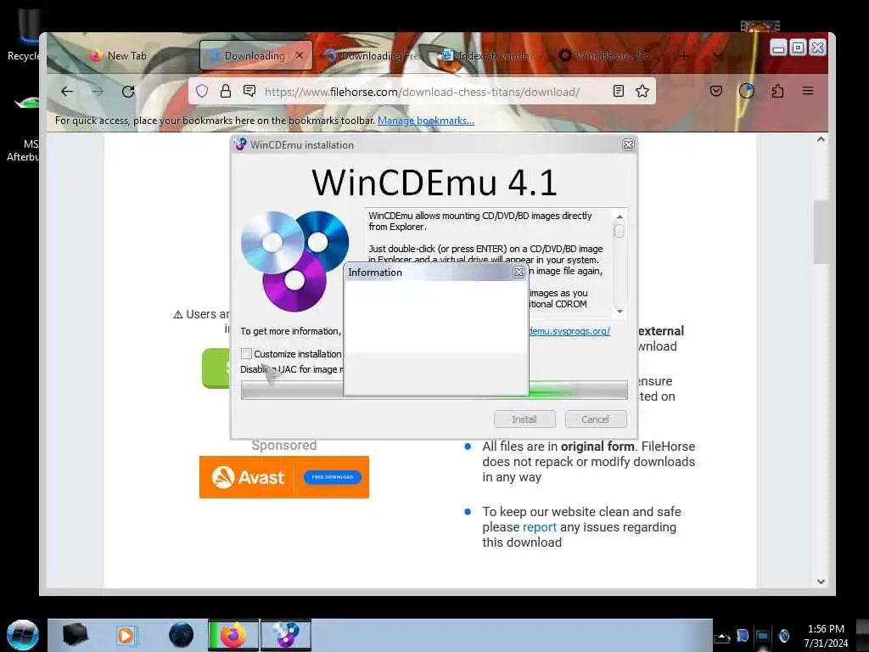Click the installer progress bar

click(x=434, y=390)
